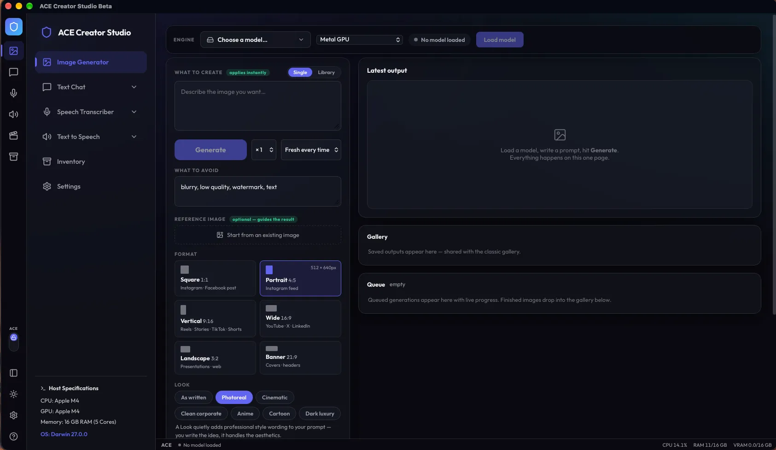Expand the Text Chat chevron
Image resolution: width=776 pixels, height=450 pixels.
134,87
